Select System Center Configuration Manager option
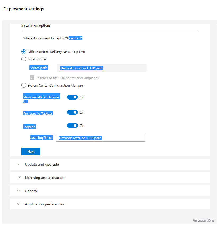The height and width of the screenshot is (225, 217). [24, 85]
